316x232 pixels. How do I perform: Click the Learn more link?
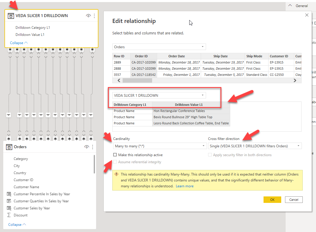tap(185, 186)
